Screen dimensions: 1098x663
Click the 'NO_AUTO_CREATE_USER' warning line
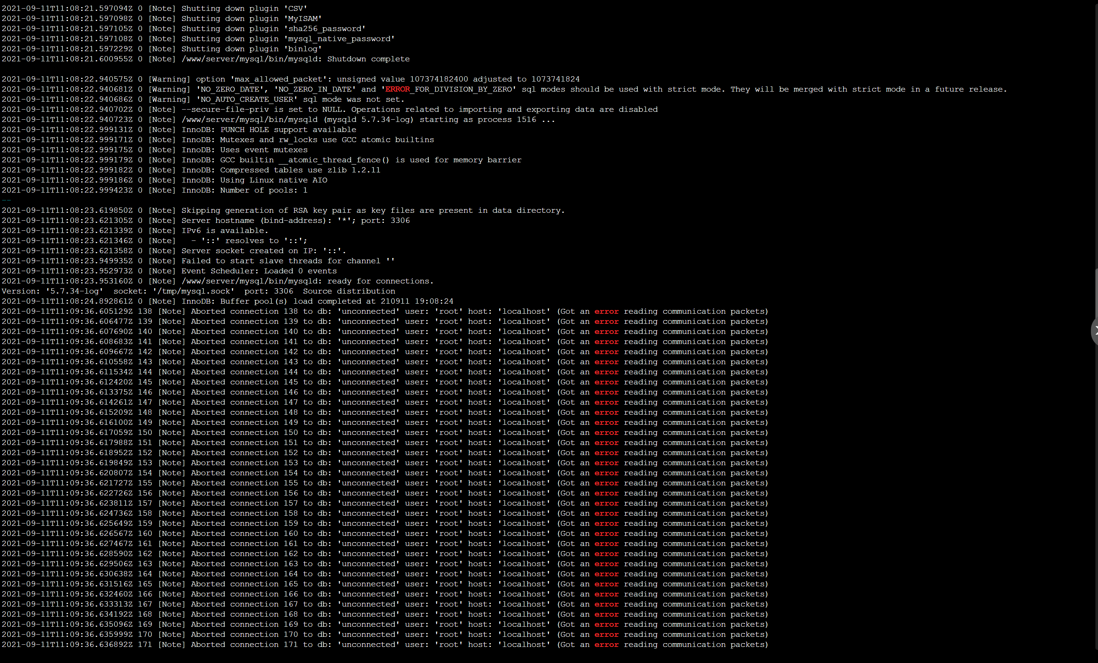(x=203, y=99)
